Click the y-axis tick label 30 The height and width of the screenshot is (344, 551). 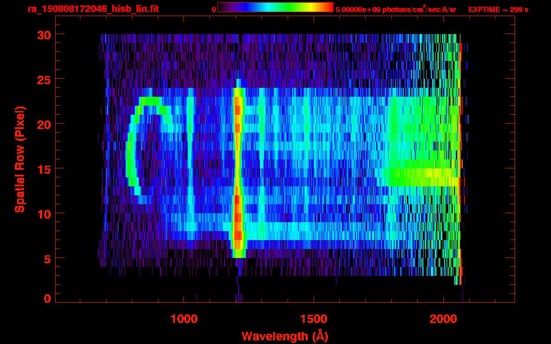44,34
